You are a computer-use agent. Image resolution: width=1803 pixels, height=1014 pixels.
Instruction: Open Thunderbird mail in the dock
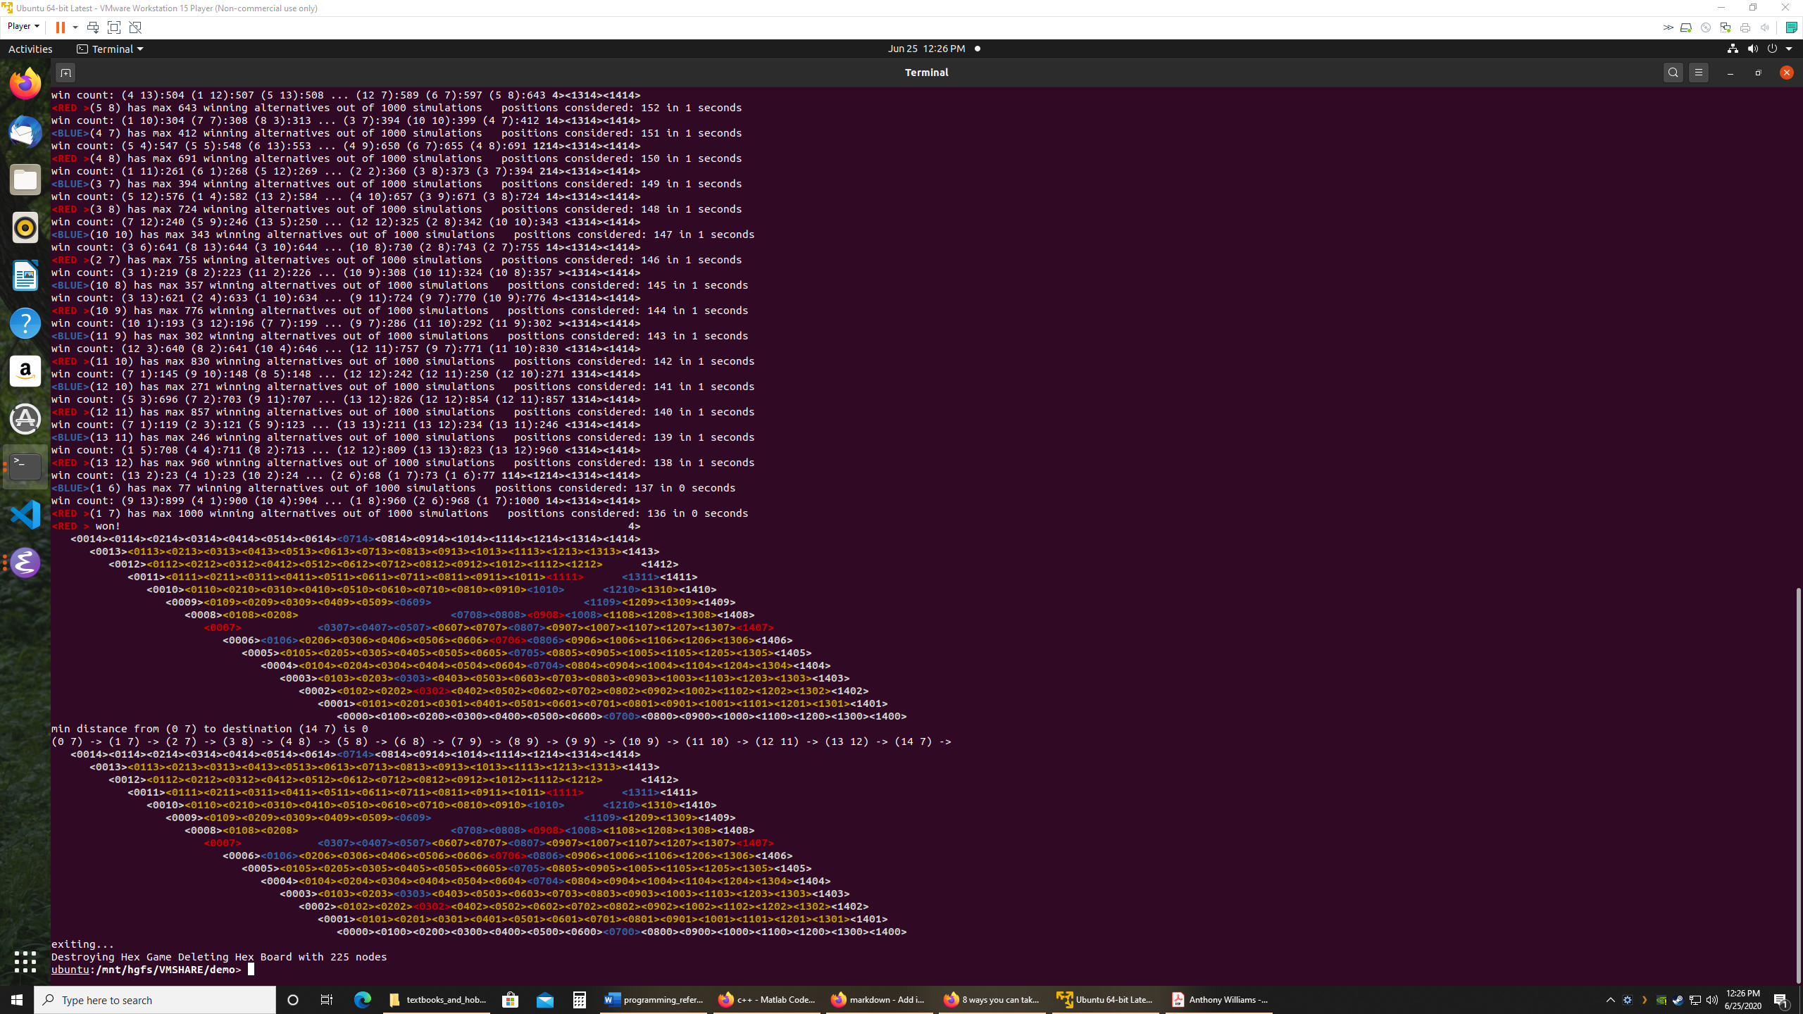point(25,132)
